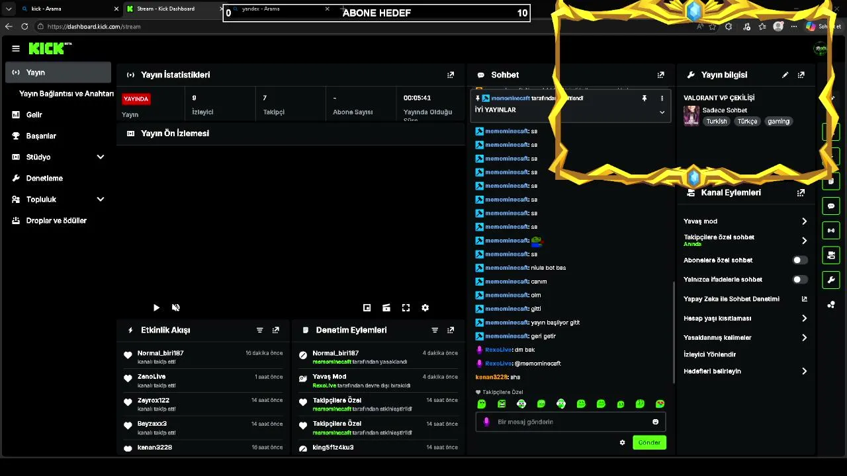Open picture-in-picture for stream preview

coord(367,307)
